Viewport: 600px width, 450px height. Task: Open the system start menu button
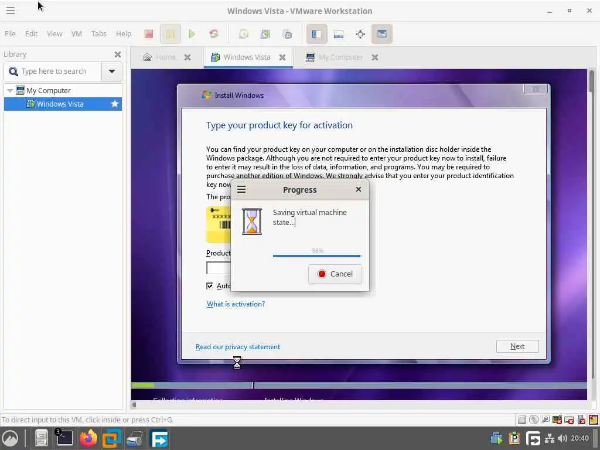tap(10, 438)
